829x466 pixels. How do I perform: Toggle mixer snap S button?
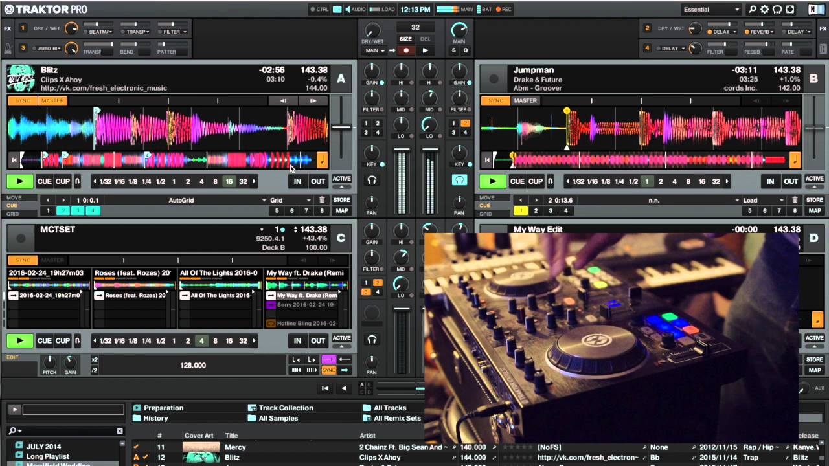tap(453, 50)
